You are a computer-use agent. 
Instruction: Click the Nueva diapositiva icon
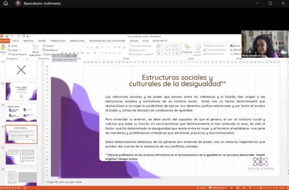click(36, 47)
